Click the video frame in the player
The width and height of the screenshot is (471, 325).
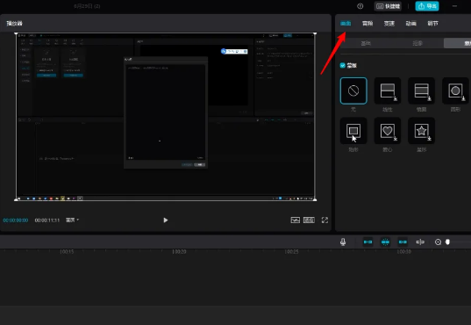click(166, 117)
